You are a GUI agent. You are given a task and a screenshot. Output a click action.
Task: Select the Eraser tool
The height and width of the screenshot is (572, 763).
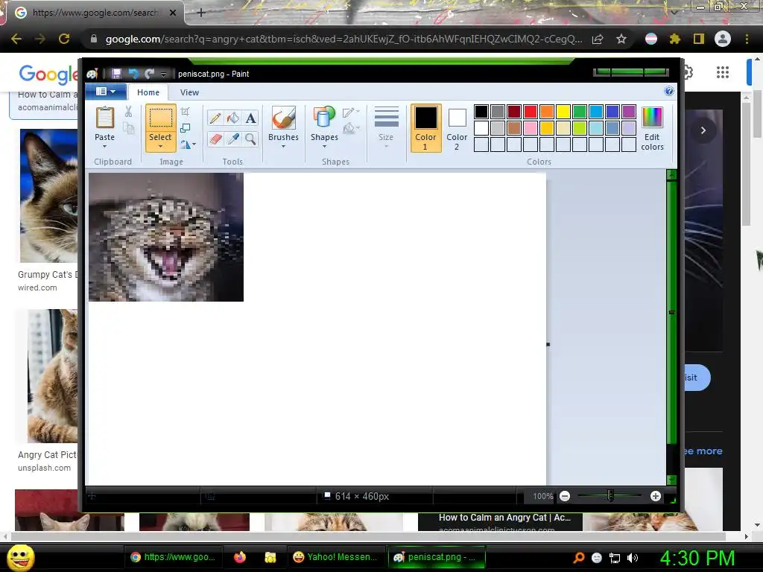215,139
